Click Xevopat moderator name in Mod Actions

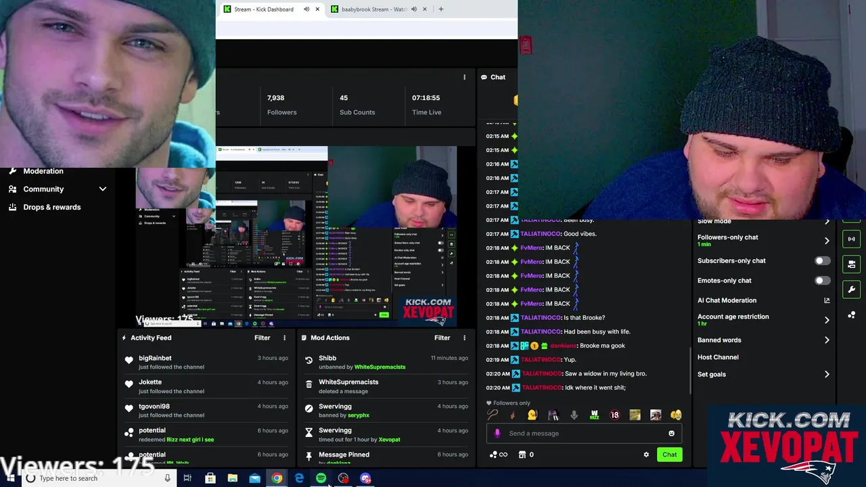click(x=389, y=440)
